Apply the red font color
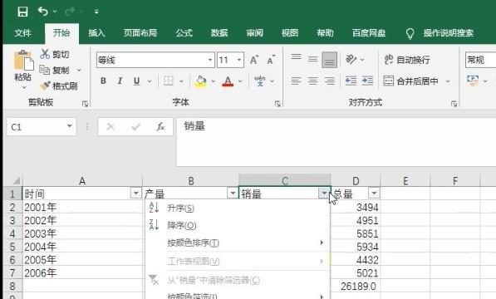496x299 pixels. [x=228, y=81]
